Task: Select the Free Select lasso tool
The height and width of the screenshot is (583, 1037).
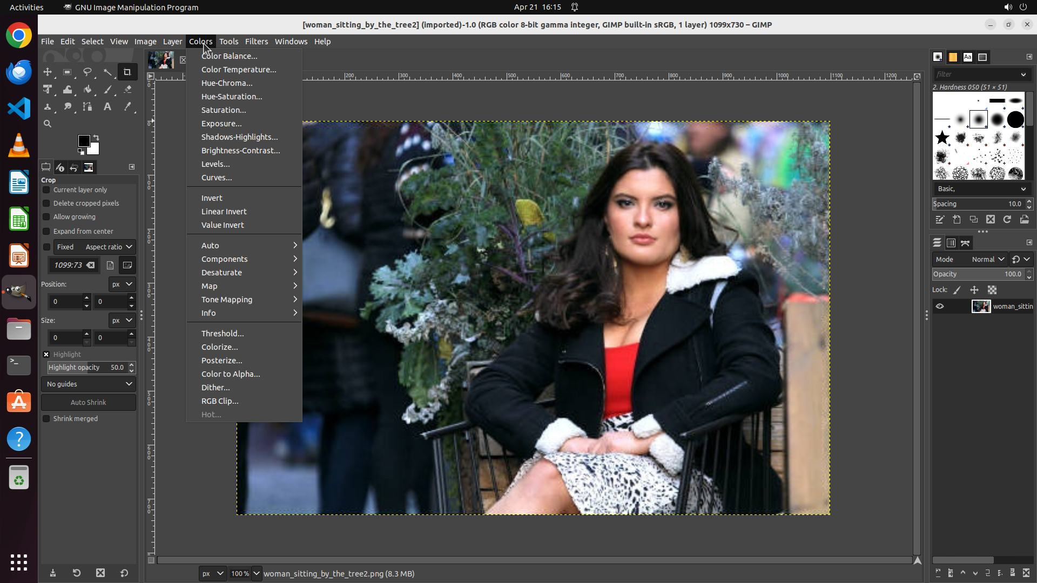Action: (x=87, y=72)
